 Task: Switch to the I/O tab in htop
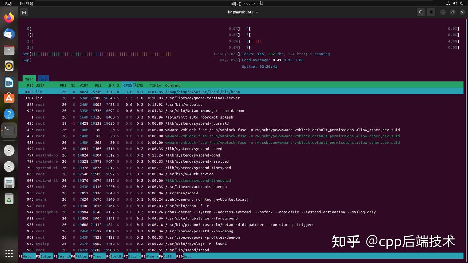[x=43, y=79]
